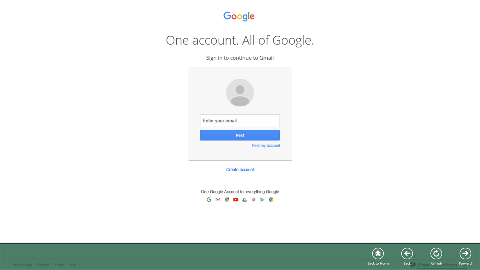
Task: Open the Privacy footer link
Action: click(44, 265)
